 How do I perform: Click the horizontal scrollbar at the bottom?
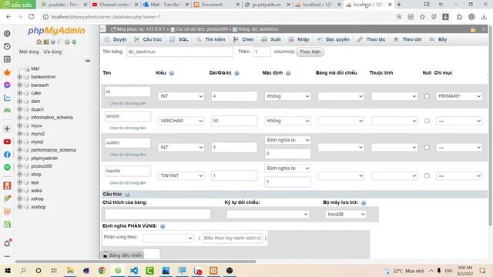coord(136,262)
